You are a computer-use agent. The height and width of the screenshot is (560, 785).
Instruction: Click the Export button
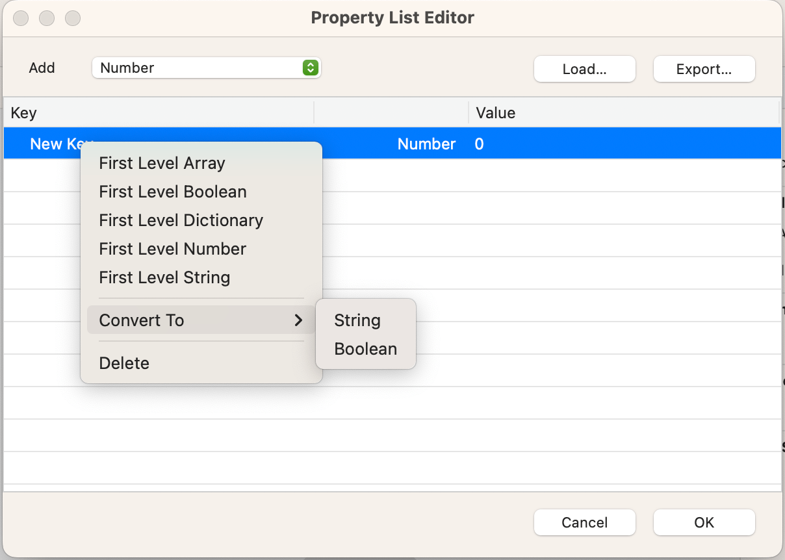pyautogui.click(x=704, y=68)
